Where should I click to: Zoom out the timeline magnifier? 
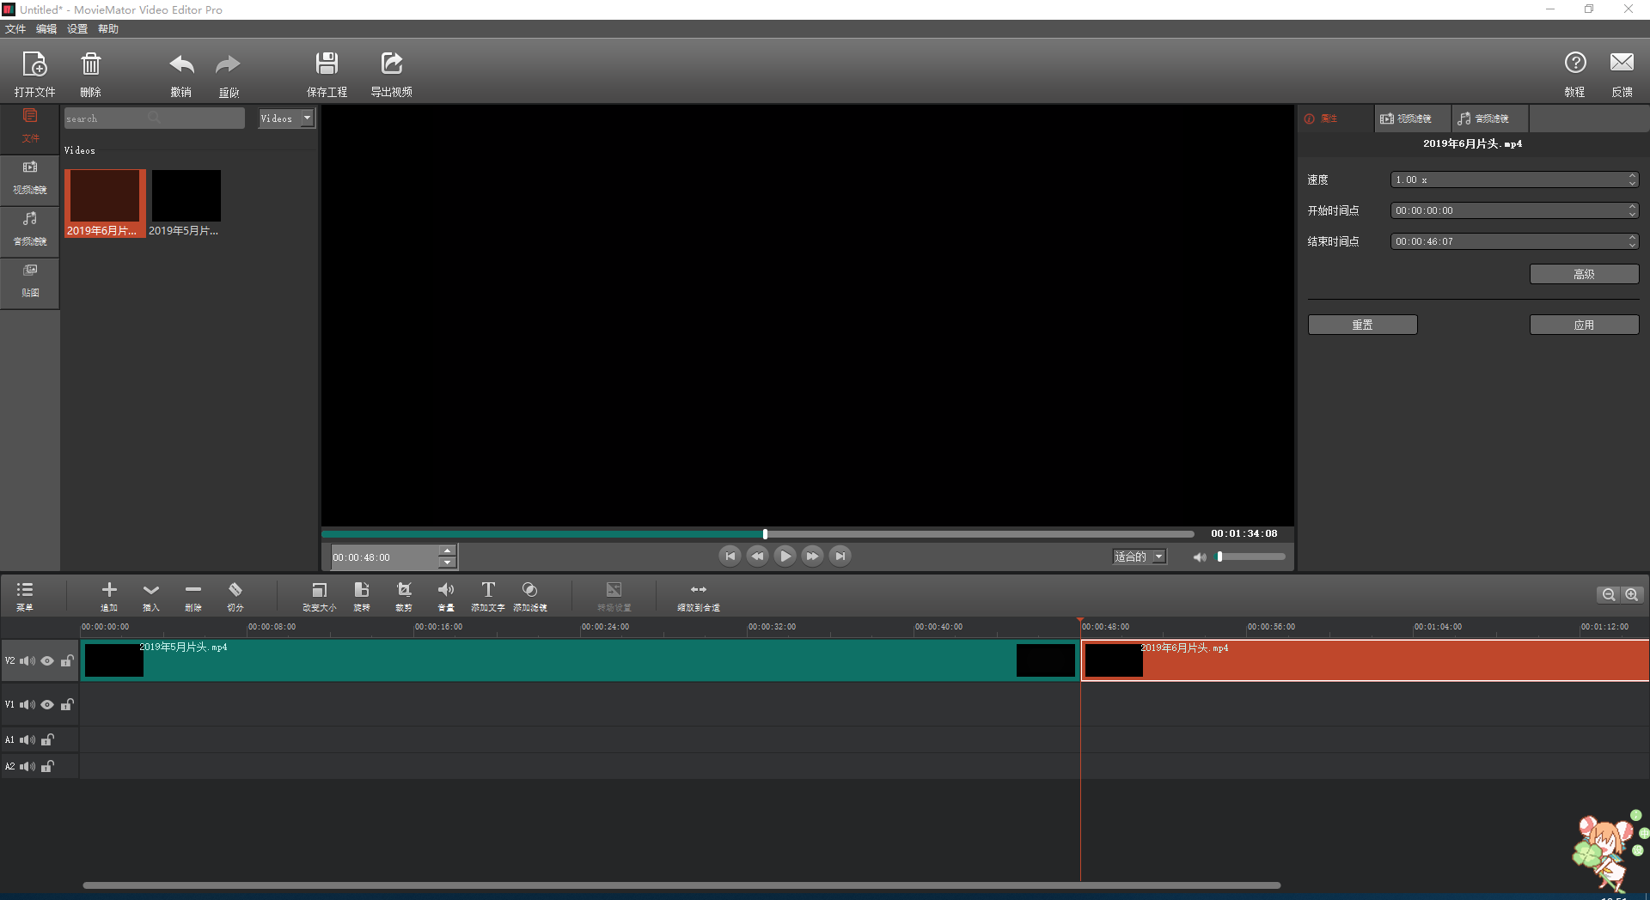(x=1609, y=594)
